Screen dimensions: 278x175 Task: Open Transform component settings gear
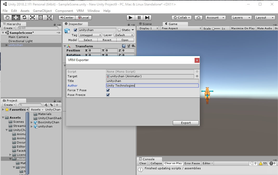(x=133, y=46)
